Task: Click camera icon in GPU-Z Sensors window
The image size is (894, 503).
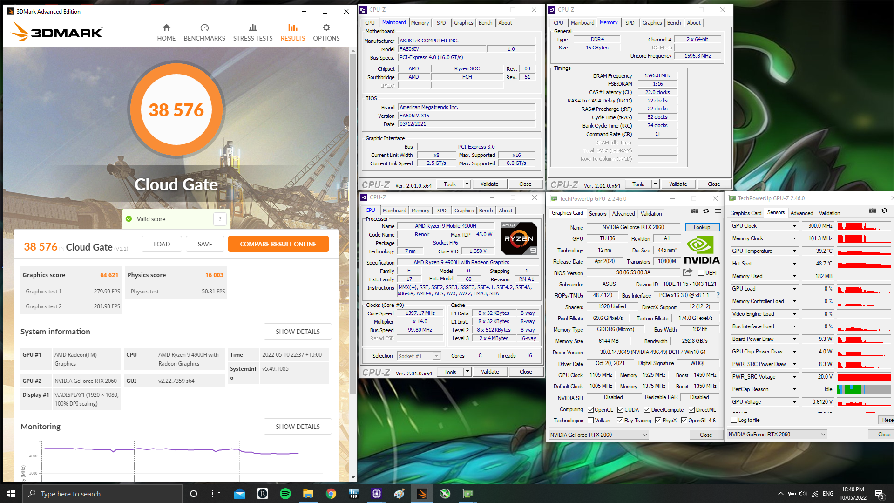Action: (x=873, y=211)
